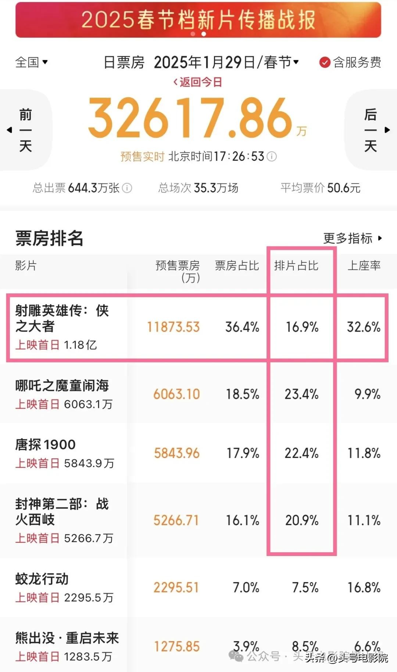Open 哪吒之魔童闹海 movie details
The height and width of the screenshot is (672, 397).
click(x=62, y=386)
